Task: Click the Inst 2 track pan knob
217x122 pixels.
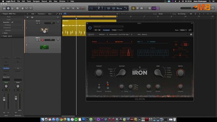Action: (58, 39)
